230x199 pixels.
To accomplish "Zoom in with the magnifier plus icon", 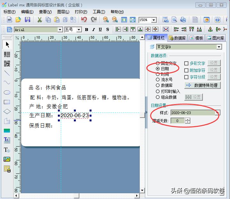I will (106, 19).
